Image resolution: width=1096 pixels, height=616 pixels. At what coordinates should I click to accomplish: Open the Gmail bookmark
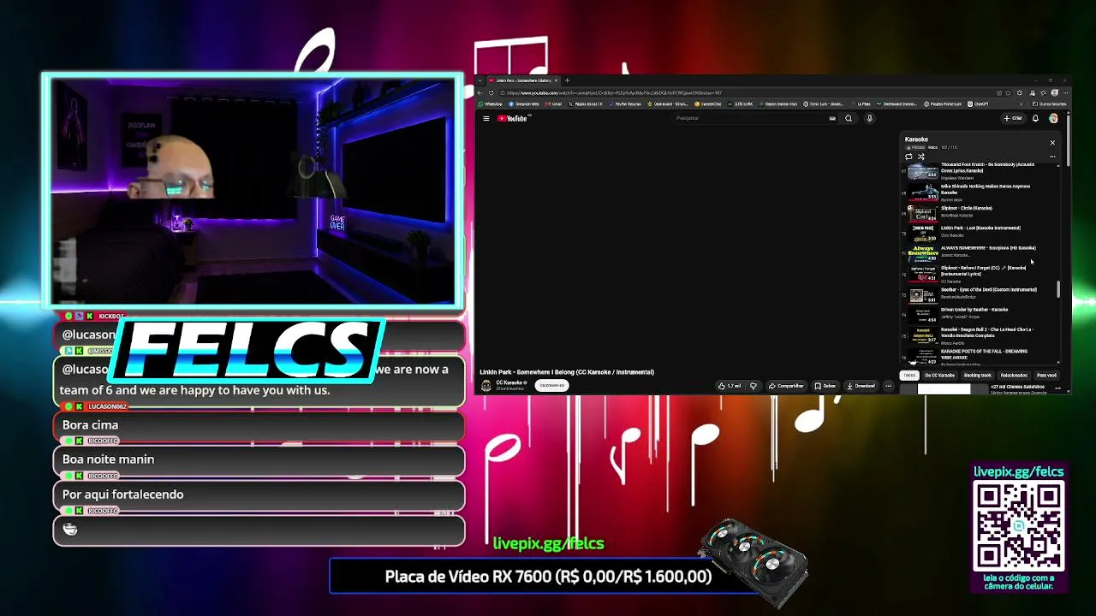(553, 104)
